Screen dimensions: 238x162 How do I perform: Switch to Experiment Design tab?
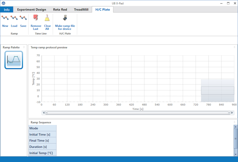pyautogui.click(x=32, y=9)
